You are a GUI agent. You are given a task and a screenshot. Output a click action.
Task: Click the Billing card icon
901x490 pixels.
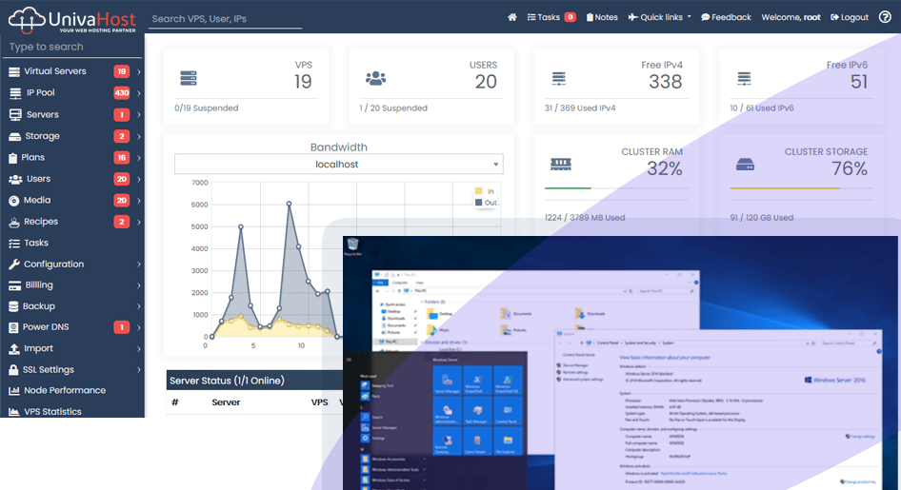pyautogui.click(x=15, y=285)
